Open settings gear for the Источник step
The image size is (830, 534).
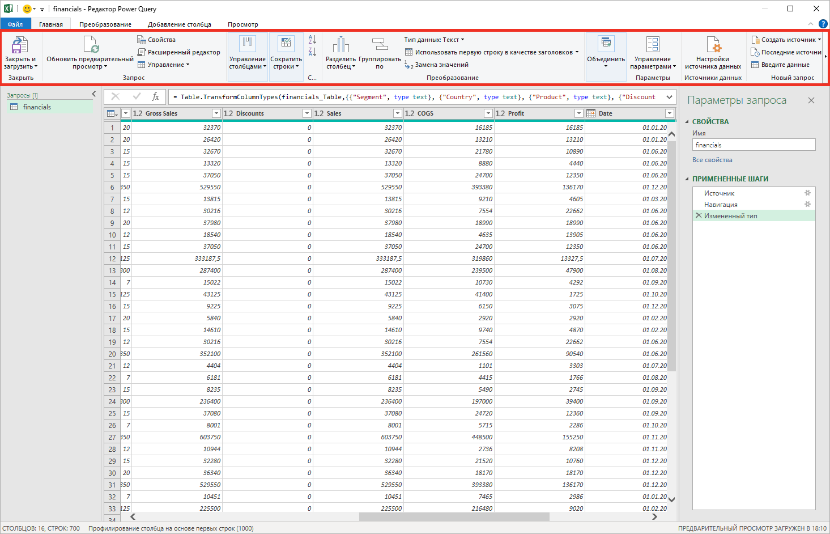808,193
